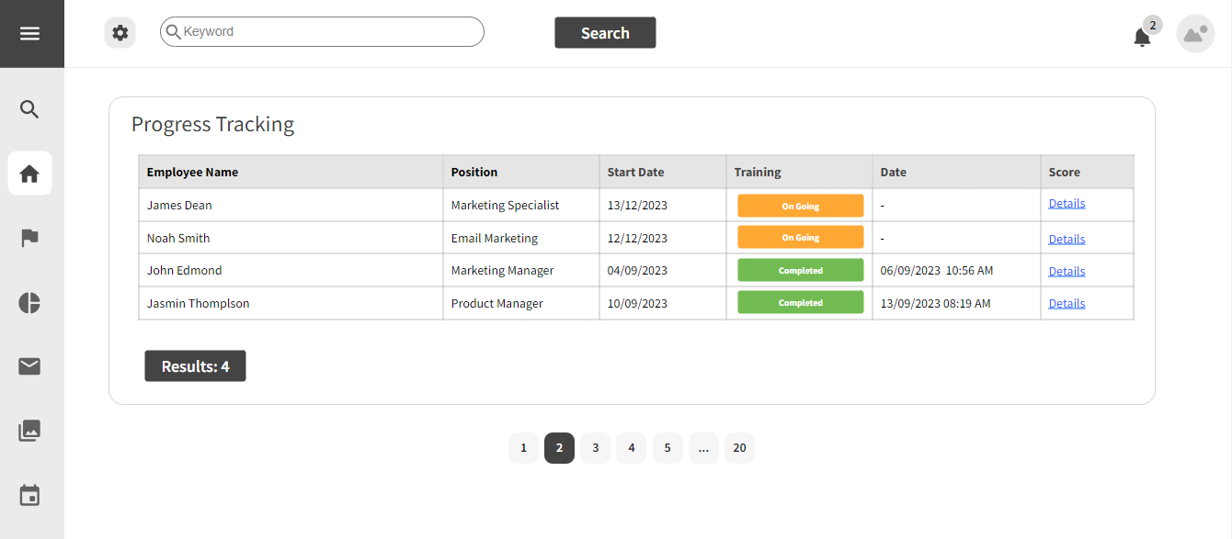Open Details for Jasmin Thompson
1232x539 pixels.
pos(1066,303)
